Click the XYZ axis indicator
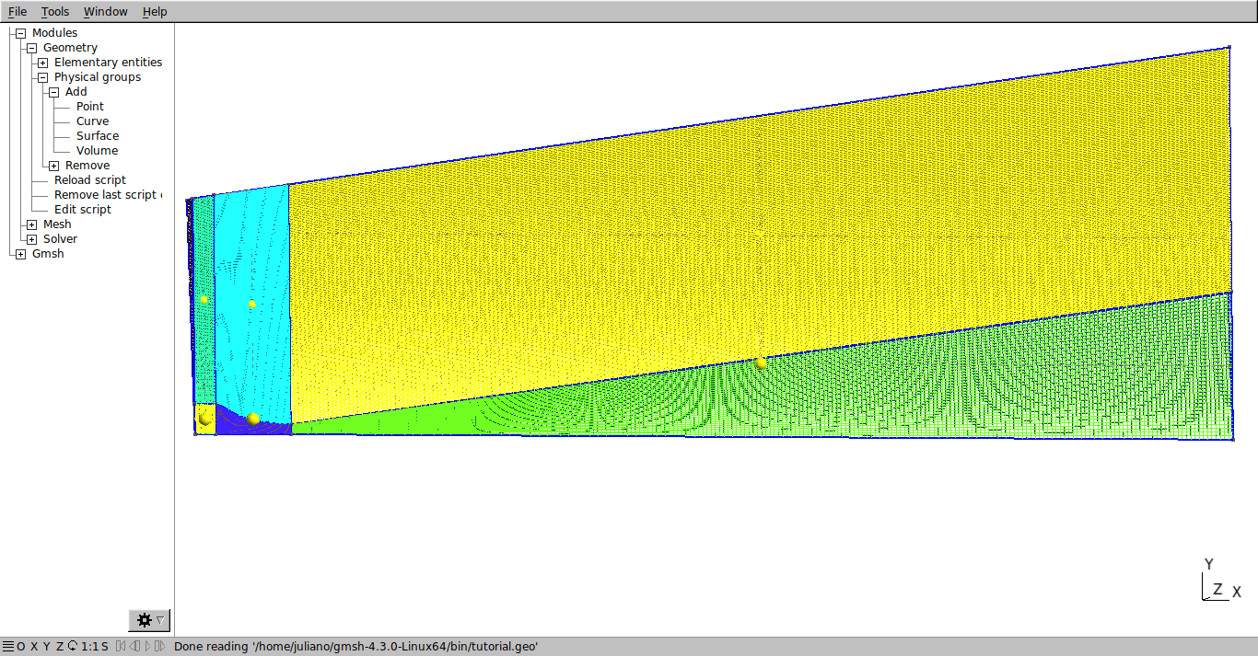Viewport: 1258px width, 656px height. [x=1222, y=581]
